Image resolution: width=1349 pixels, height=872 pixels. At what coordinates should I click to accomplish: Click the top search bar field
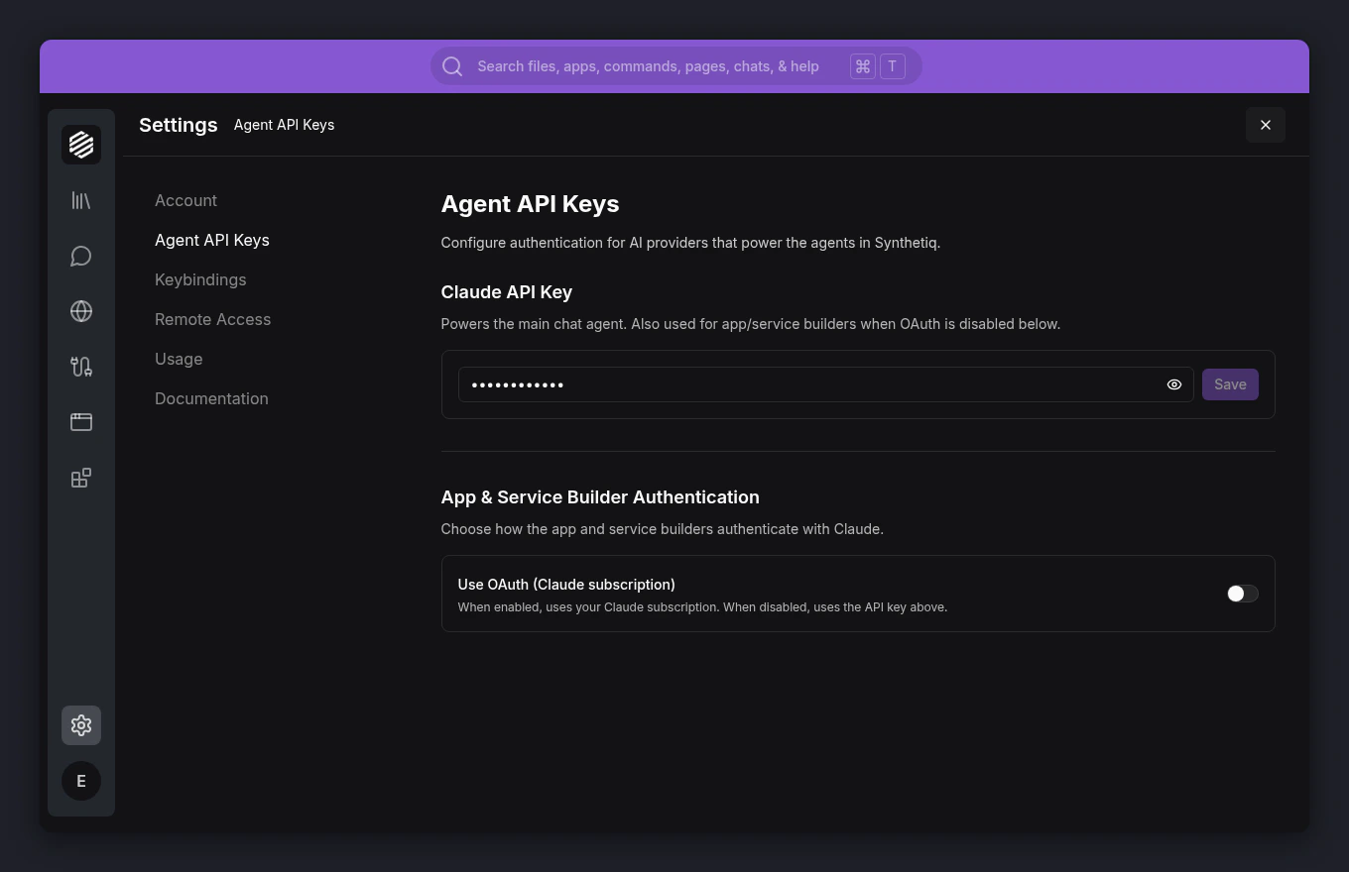(x=675, y=66)
